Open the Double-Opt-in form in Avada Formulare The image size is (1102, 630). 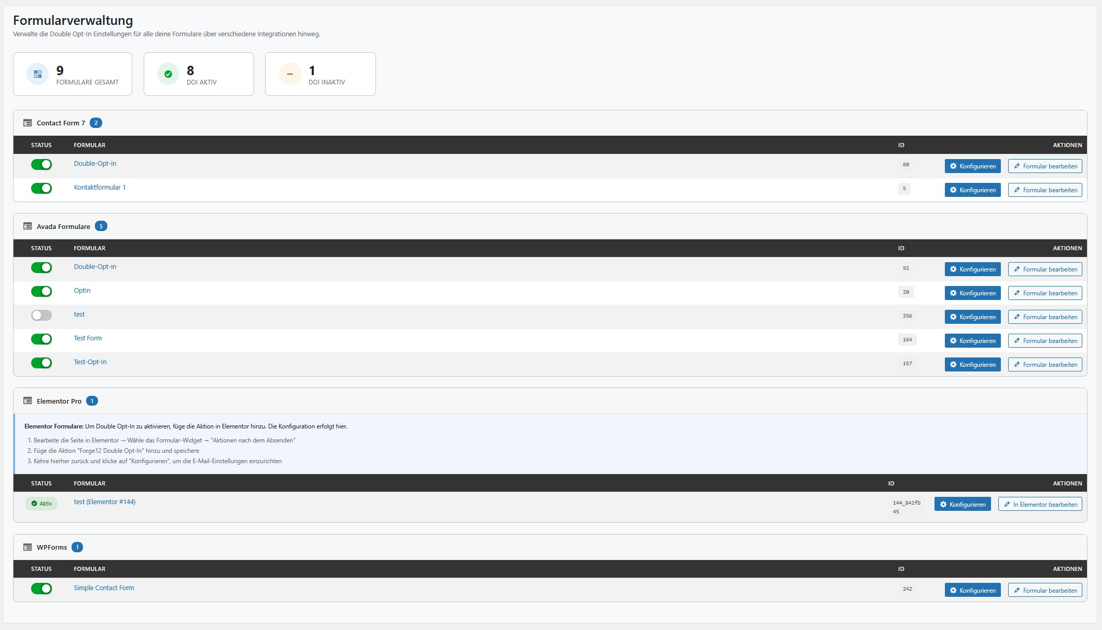pyautogui.click(x=95, y=267)
